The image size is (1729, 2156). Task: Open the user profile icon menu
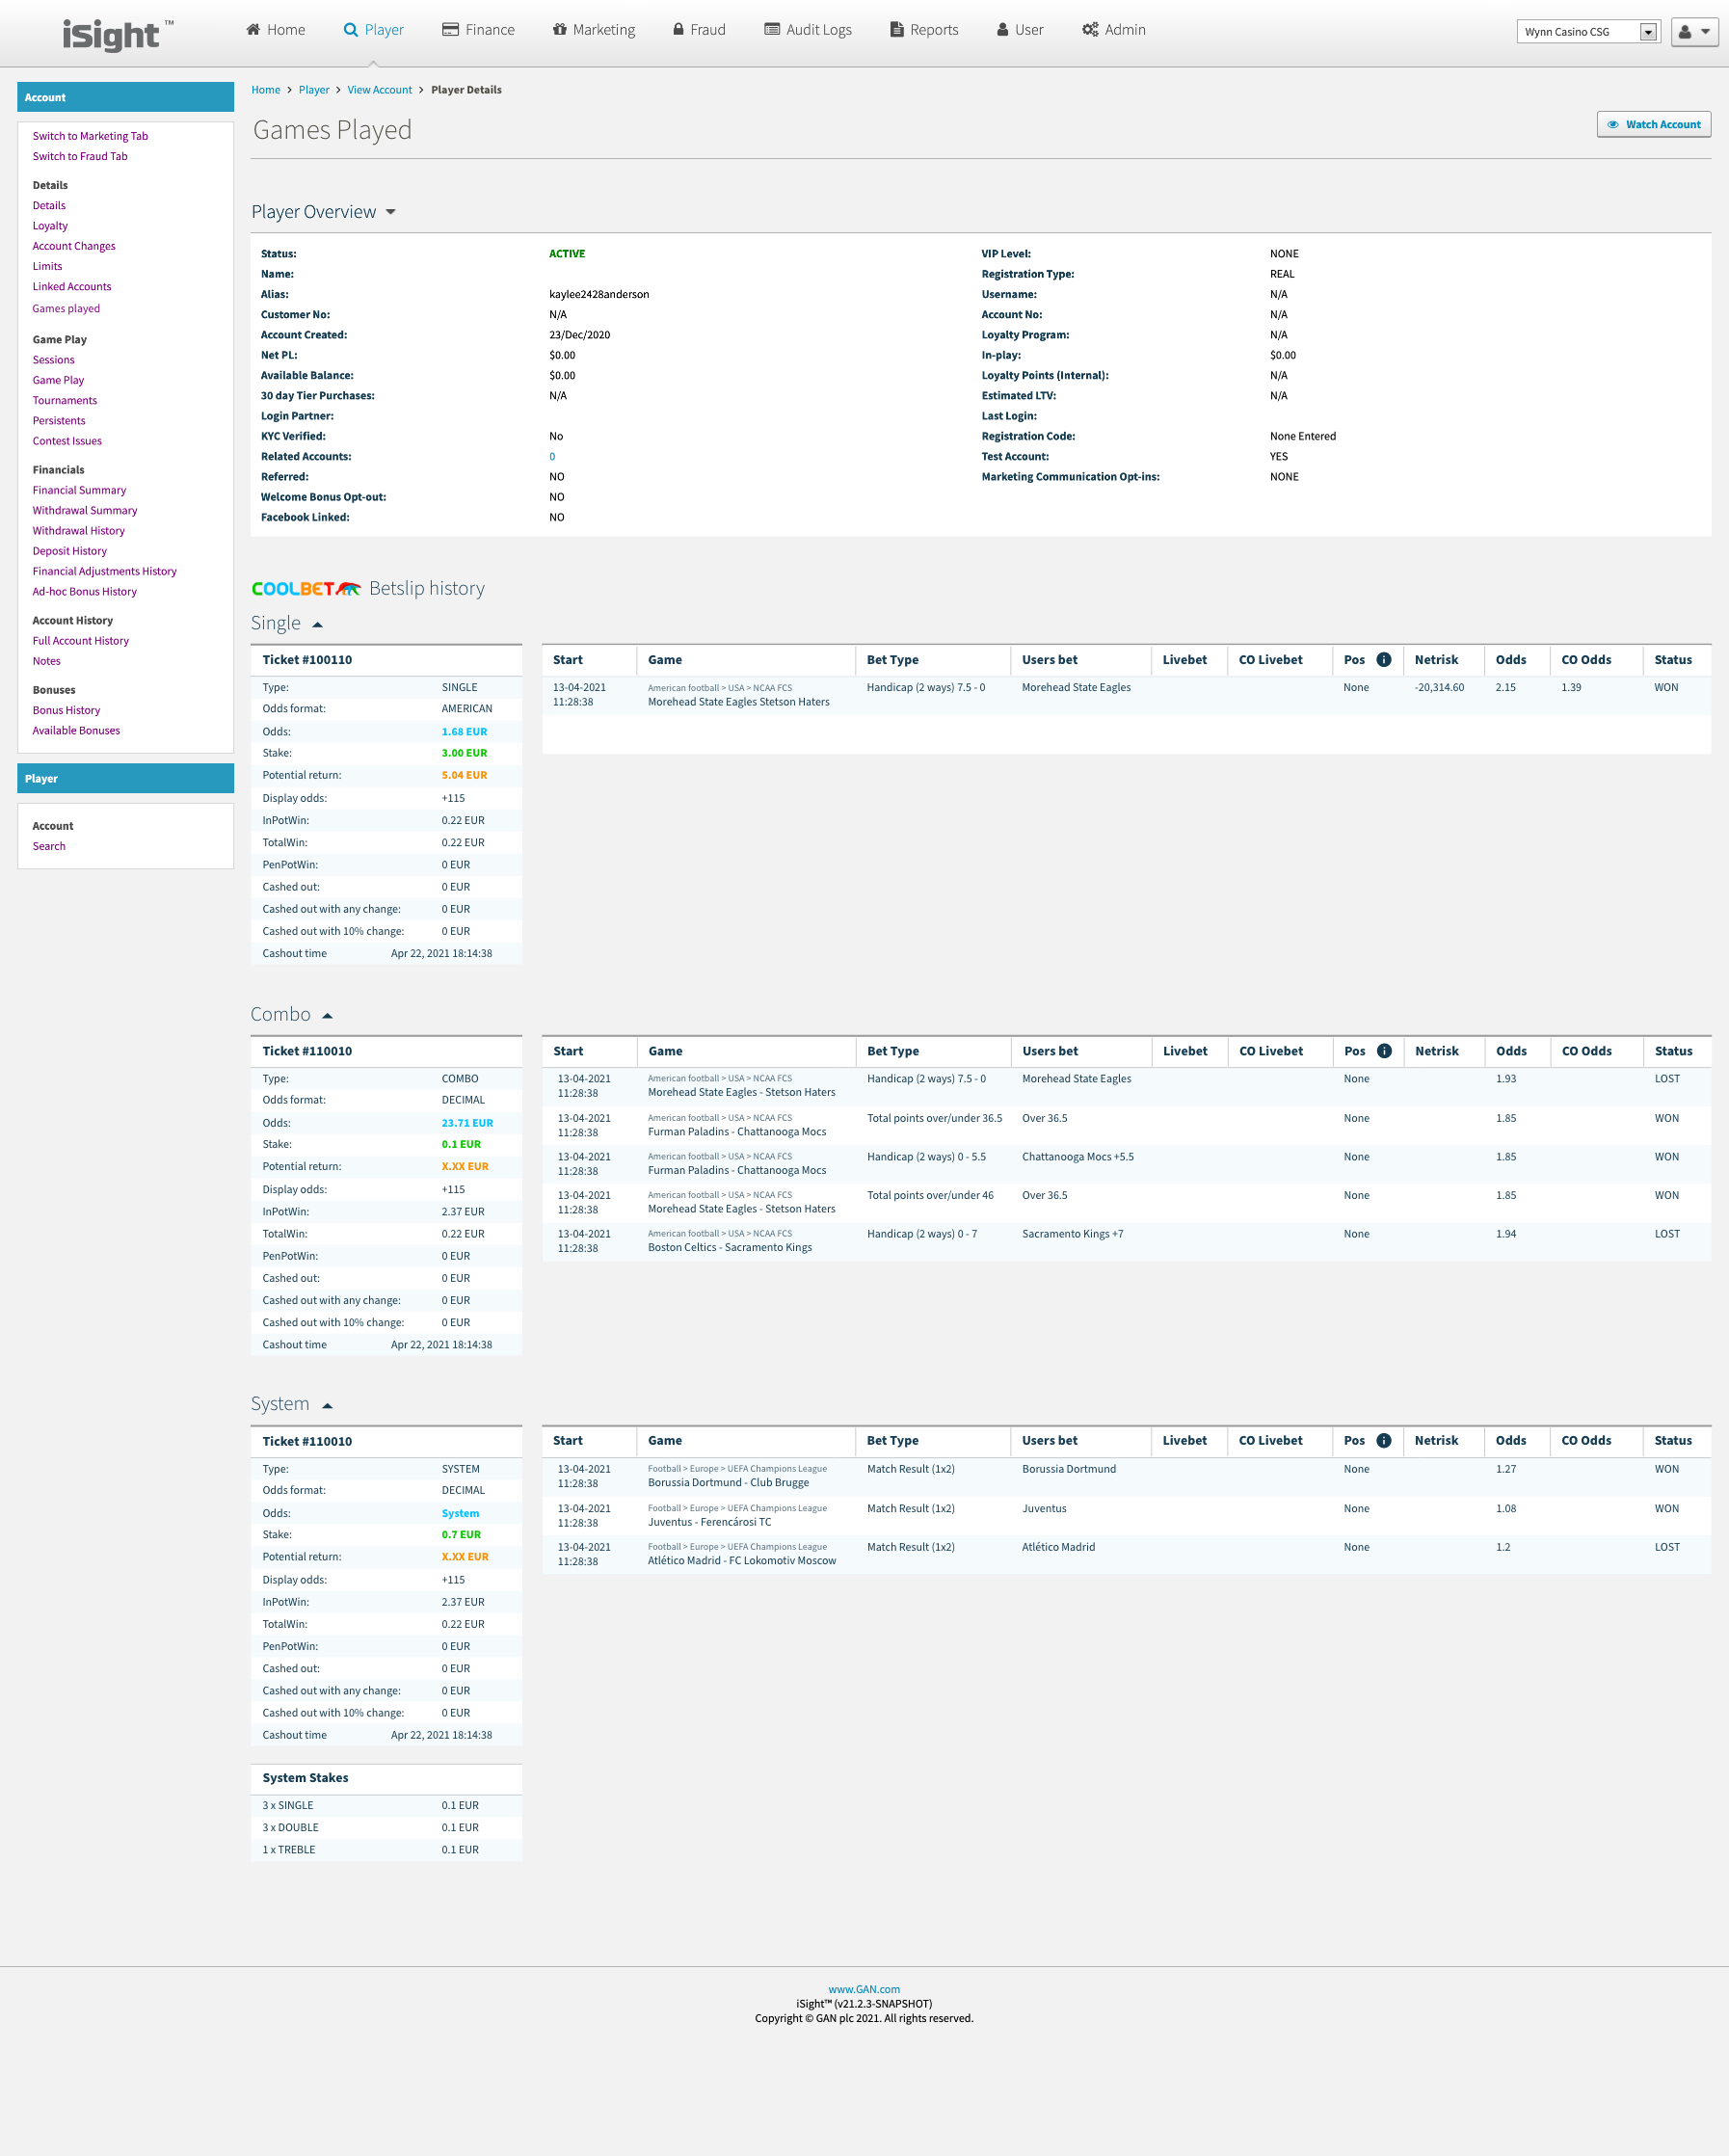tap(1693, 32)
